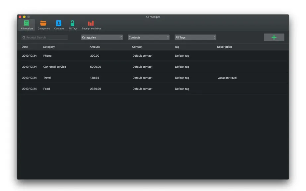Focus the Receipt Search field
306x191 pixels.
coord(45,37)
